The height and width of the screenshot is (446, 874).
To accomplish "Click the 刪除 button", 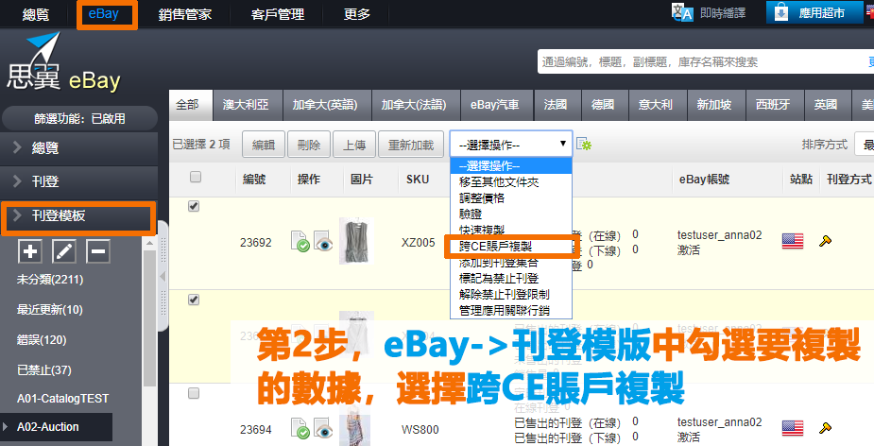I will [309, 145].
